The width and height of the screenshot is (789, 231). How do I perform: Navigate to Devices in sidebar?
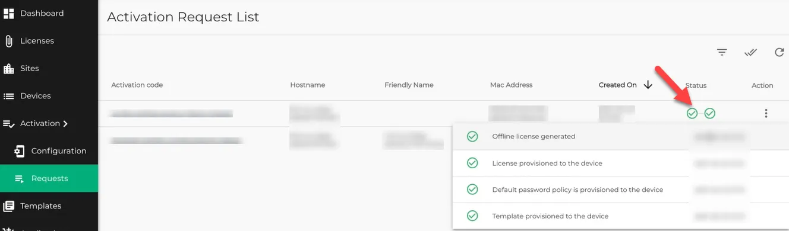[x=49, y=96]
